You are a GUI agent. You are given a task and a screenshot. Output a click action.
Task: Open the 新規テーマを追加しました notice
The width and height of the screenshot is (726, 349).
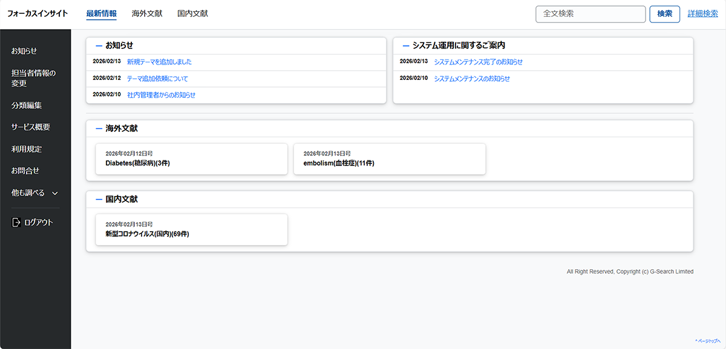(x=159, y=62)
